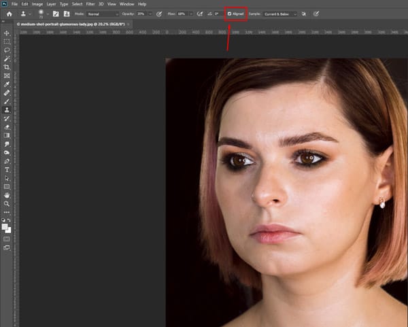This screenshot has height=327, width=408.
Task: Select the Move tool
Action: tap(7, 33)
